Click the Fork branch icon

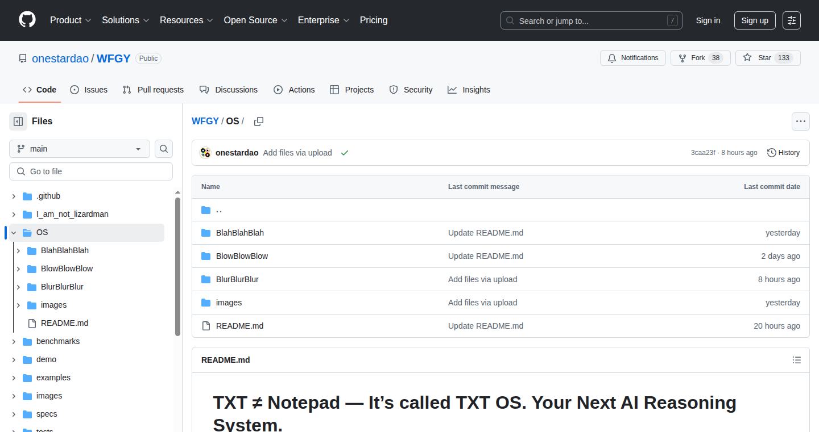pos(682,58)
